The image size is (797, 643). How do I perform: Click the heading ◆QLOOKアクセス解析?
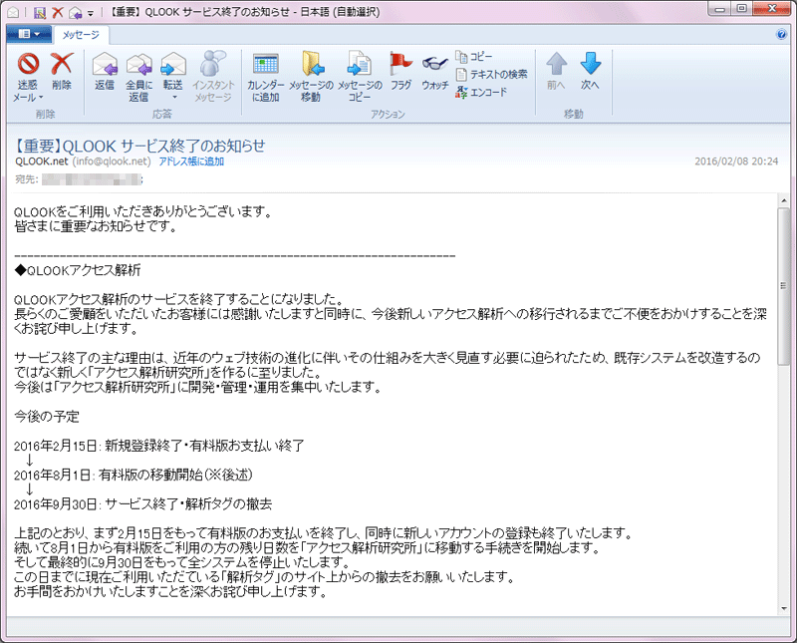pos(78,270)
